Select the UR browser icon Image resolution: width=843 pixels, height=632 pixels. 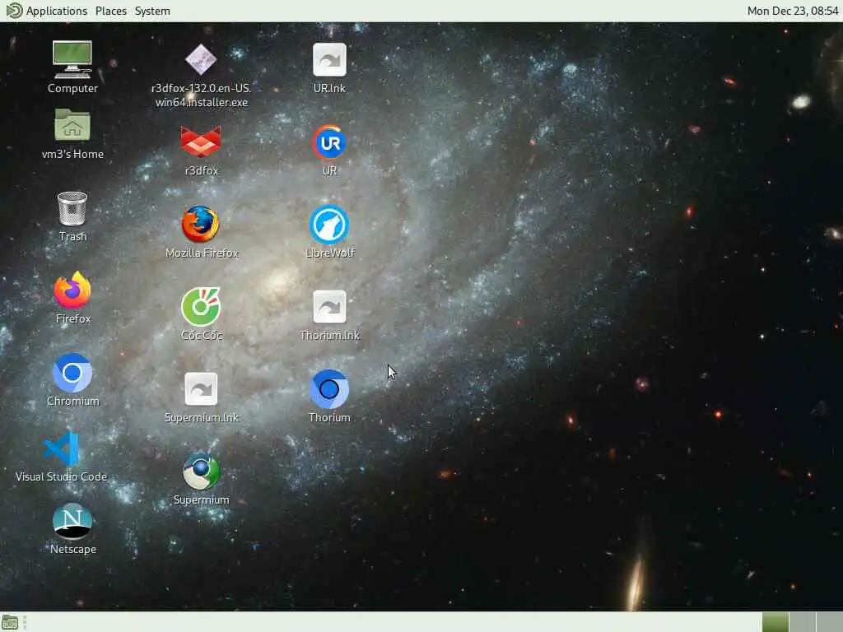[329, 142]
